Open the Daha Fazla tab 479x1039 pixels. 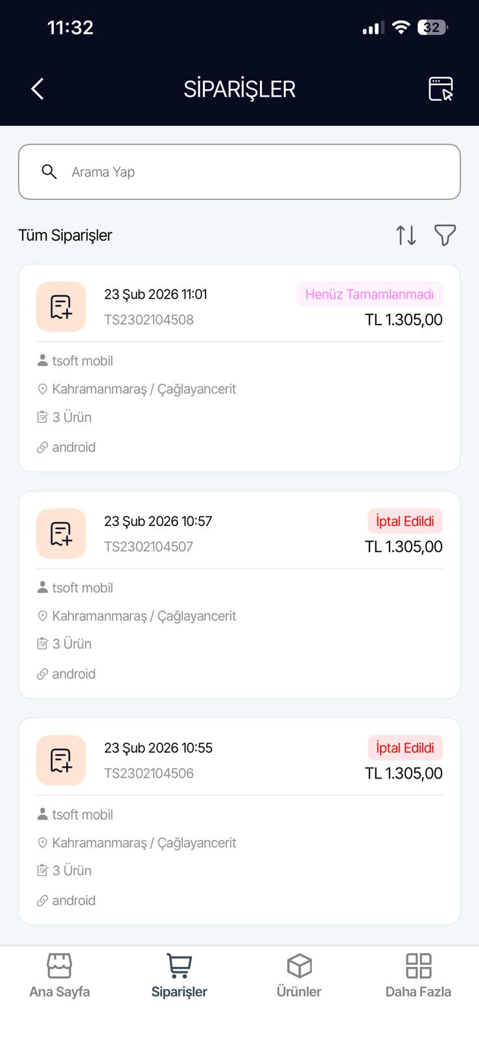click(x=418, y=975)
